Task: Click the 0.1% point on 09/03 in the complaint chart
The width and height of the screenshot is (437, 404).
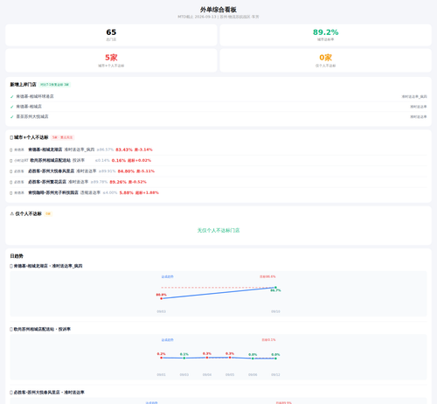Action: [184, 358]
